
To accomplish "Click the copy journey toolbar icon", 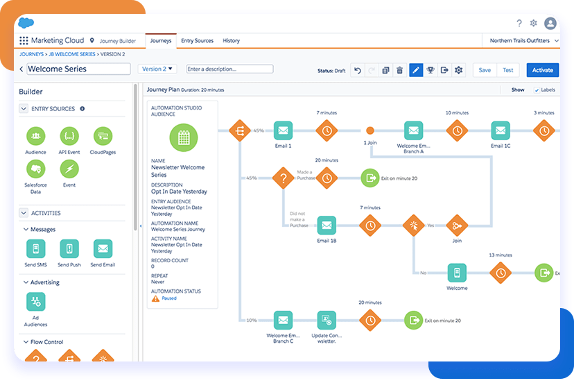I will pos(385,70).
